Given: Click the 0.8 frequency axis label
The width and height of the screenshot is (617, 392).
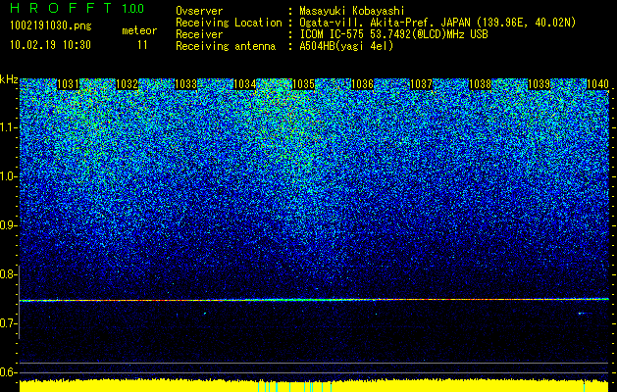Looking at the screenshot, I should click(x=8, y=274).
